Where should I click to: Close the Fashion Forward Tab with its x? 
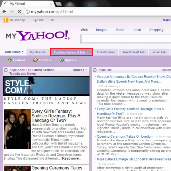pyautogui.click(x=87, y=52)
